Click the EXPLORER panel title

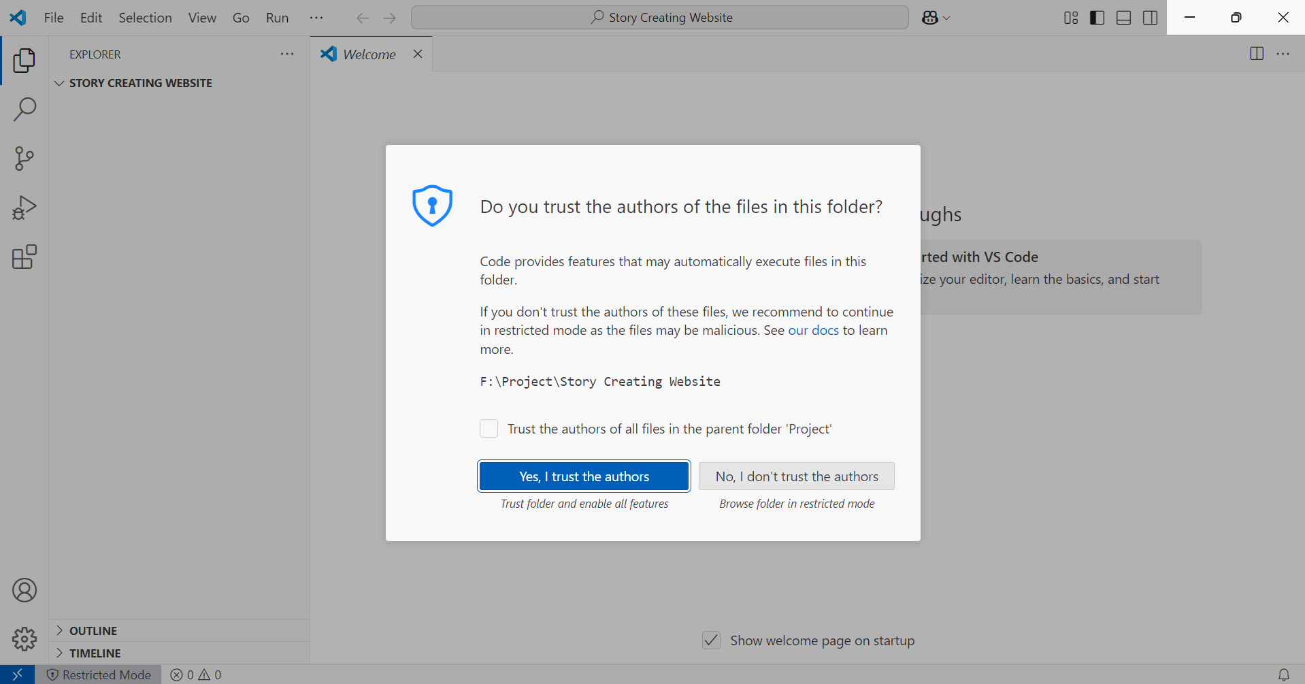click(95, 54)
